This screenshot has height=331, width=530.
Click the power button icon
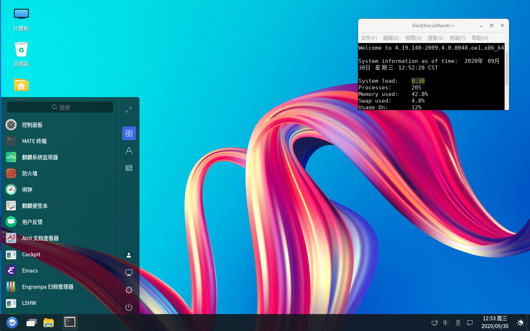pos(129,307)
